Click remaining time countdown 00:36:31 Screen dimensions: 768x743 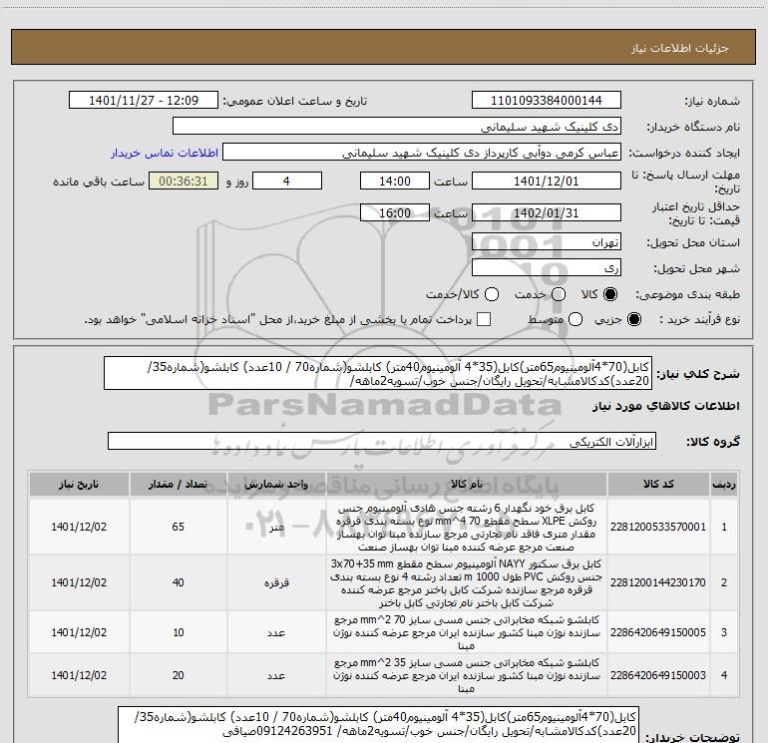point(184,181)
